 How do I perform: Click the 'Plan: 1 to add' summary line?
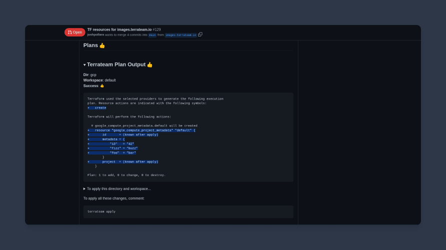(x=126, y=175)
